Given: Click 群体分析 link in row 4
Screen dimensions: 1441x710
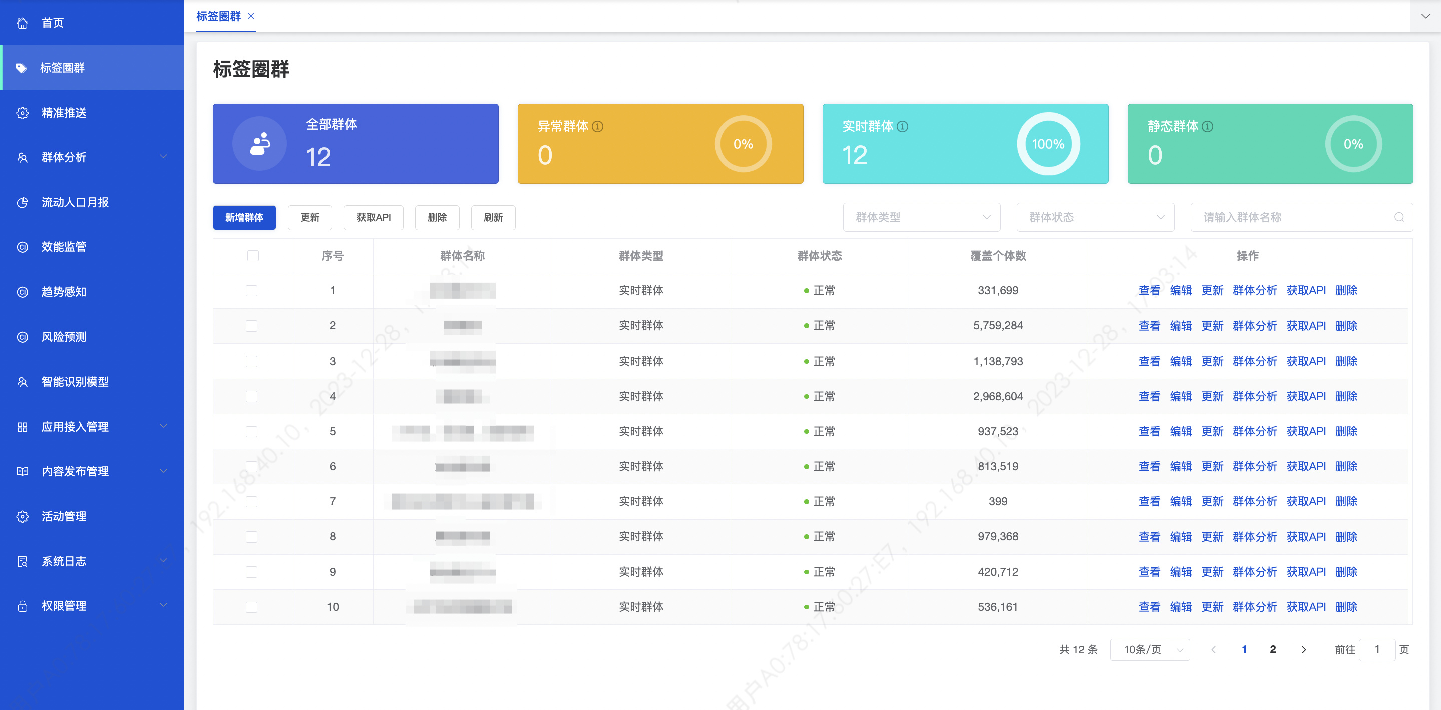Looking at the screenshot, I should [x=1255, y=396].
